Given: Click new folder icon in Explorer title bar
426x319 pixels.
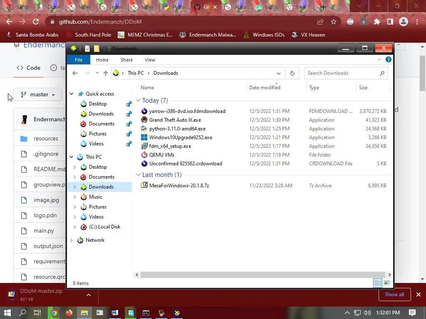Looking at the screenshot, I should click(x=97, y=49).
